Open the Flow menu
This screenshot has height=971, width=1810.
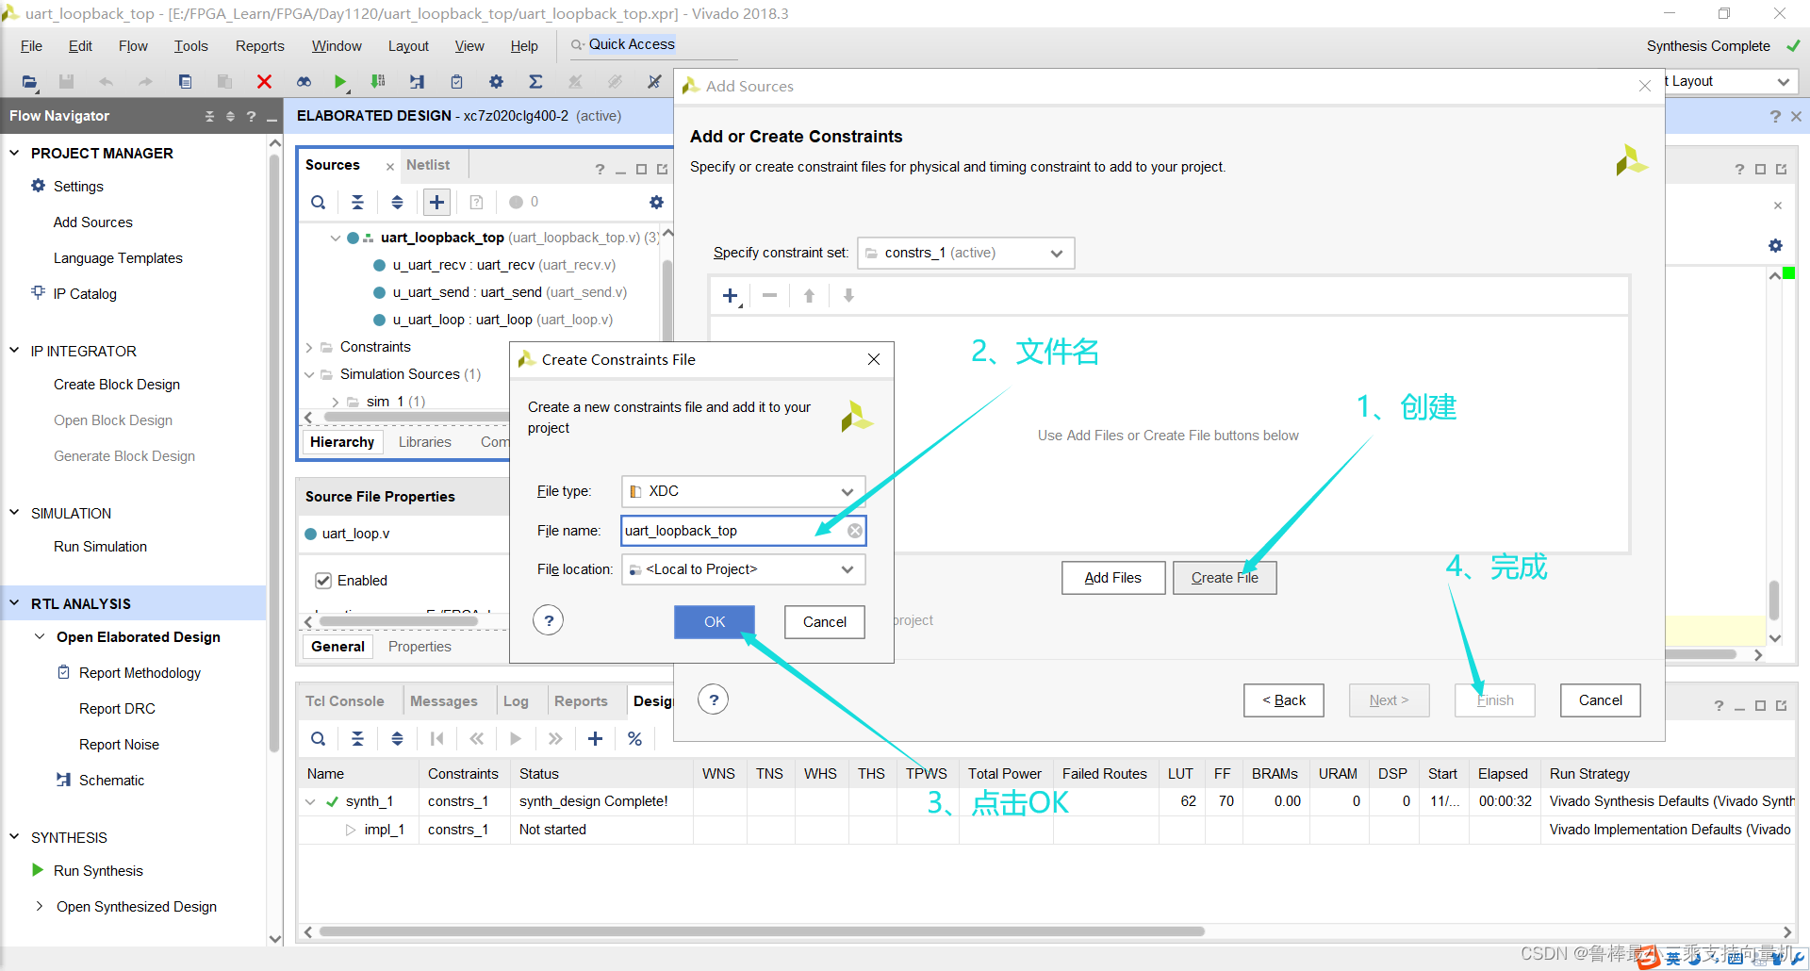[133, 46]
